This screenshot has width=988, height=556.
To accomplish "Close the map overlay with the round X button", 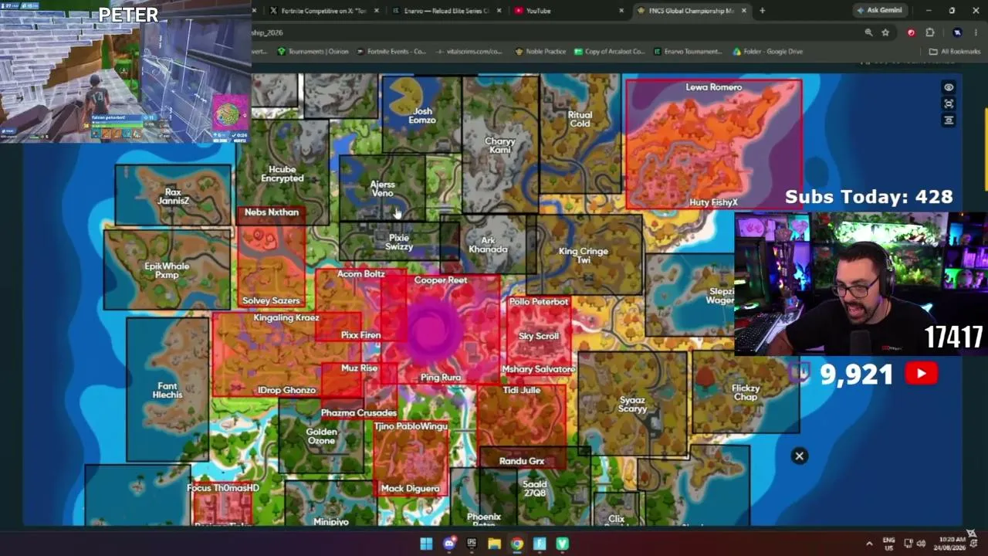I will coord(800,456).
